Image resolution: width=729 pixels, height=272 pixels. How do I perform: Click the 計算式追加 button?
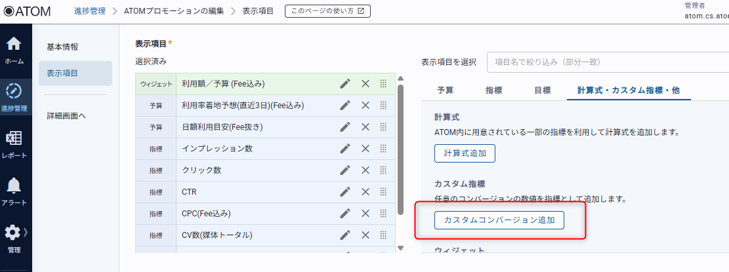465,153
